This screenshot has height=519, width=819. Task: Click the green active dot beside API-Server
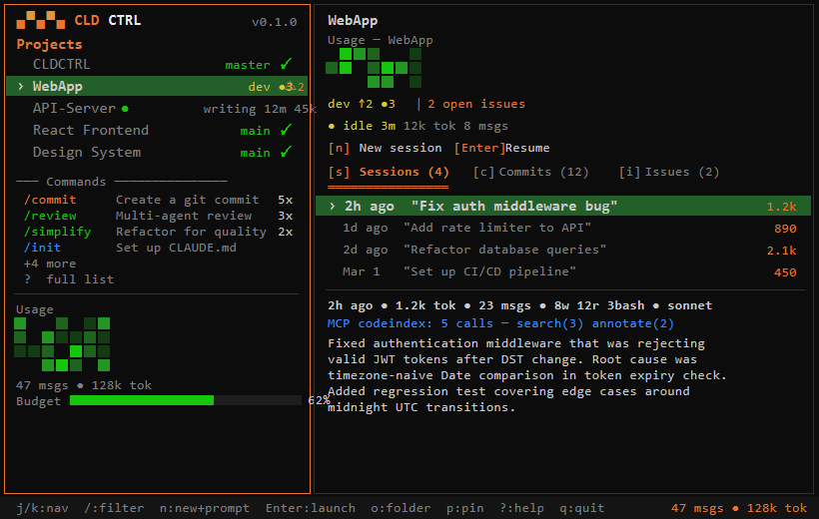pyautogui.click(x=125, y=109)
